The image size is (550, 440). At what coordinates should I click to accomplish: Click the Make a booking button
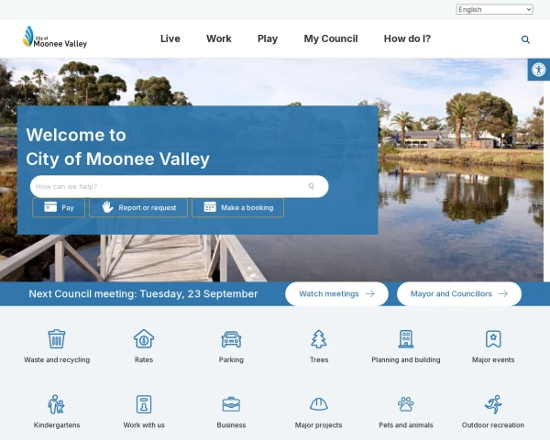coord(237,207)
